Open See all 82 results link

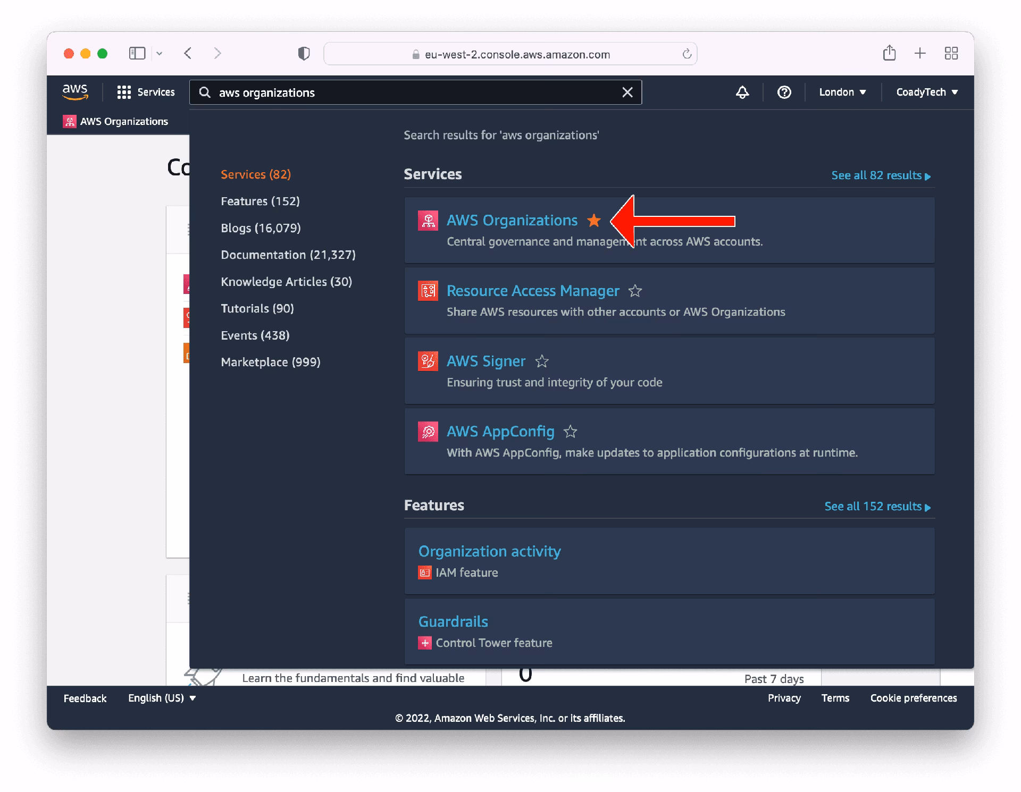pos(881,175)
